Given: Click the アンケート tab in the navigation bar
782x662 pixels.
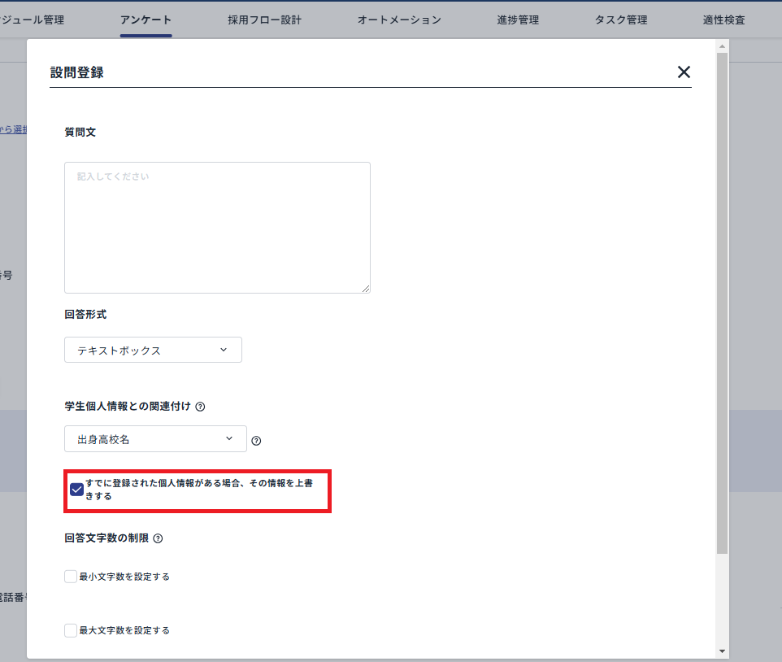Looking at the screenshot, I should pos(146,19).
